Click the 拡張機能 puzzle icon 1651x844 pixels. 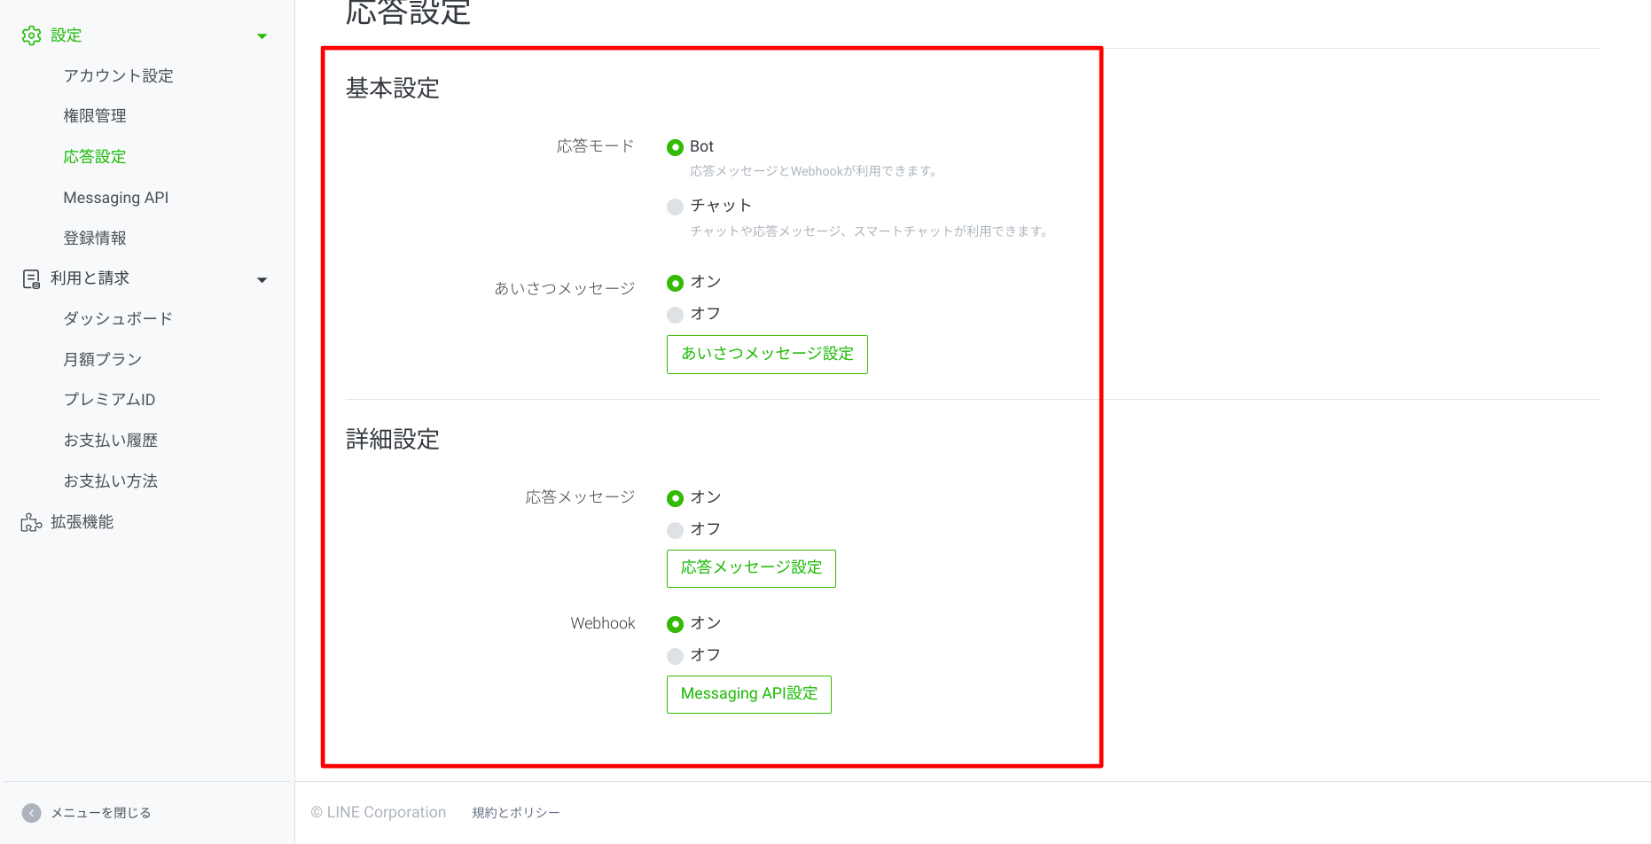31,522
